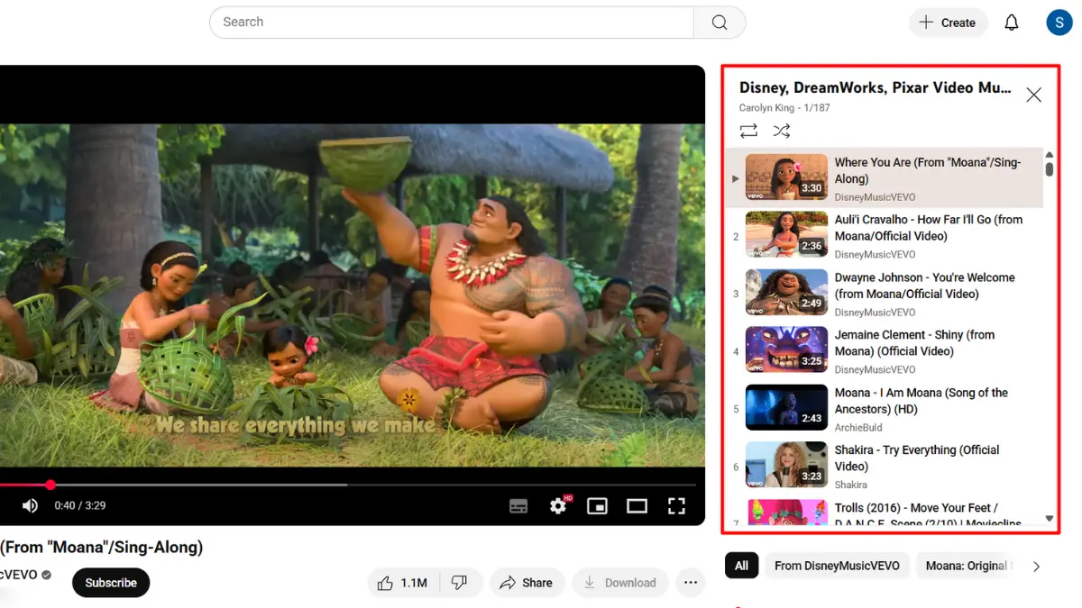The width and height of the screenshot is (1082, 608).
Task: Play Where You Are thumbnail in playlist
Action: [x=786, y=177]
